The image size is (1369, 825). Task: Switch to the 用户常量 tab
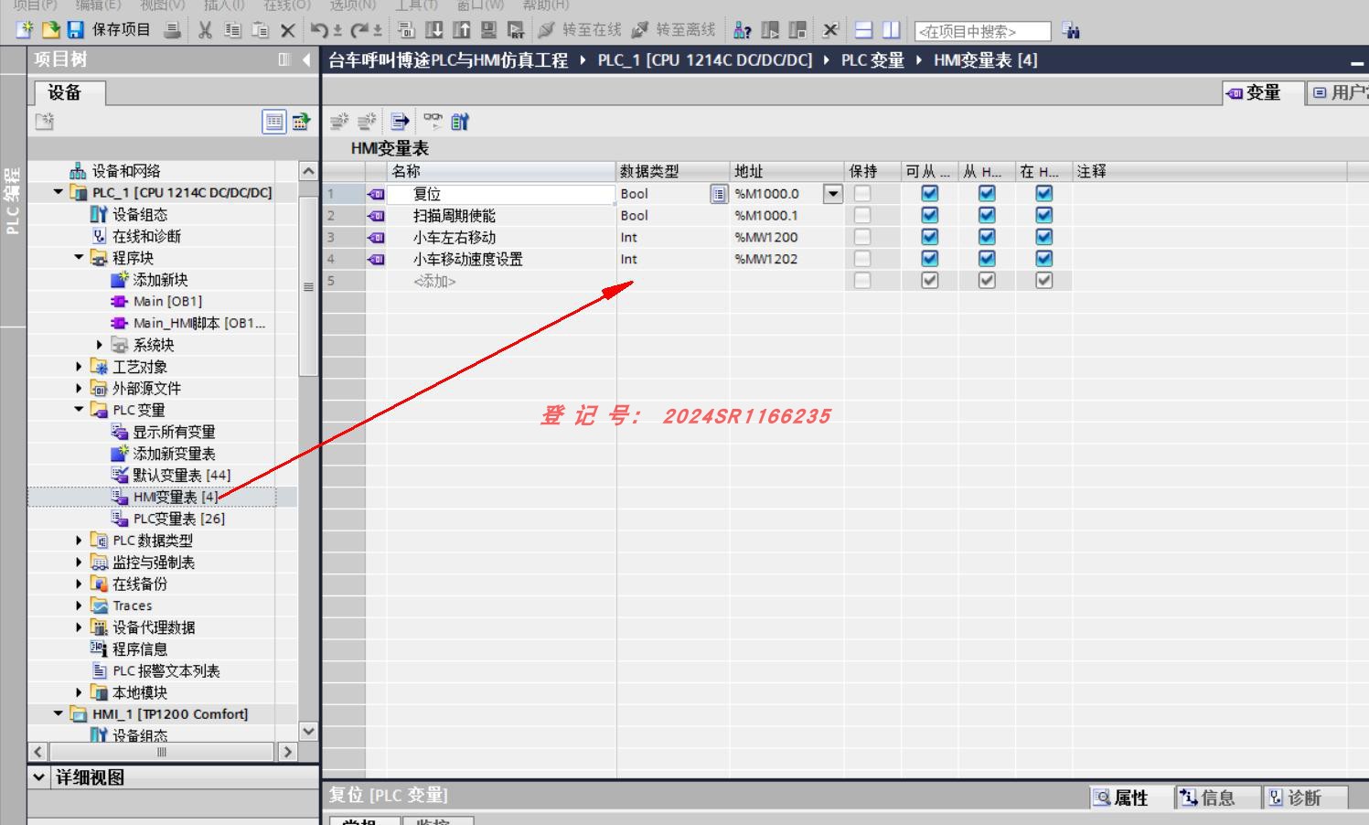[x=1338, y=92]
